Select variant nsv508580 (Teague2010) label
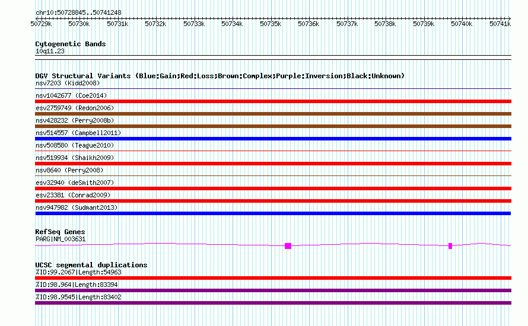 (x=75, y=145)
